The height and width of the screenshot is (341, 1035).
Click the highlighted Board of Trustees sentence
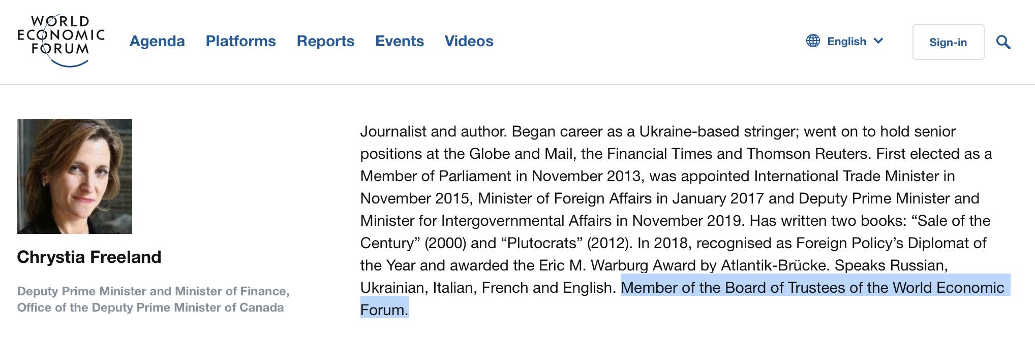pyautogui.click(x=812, y=288)
